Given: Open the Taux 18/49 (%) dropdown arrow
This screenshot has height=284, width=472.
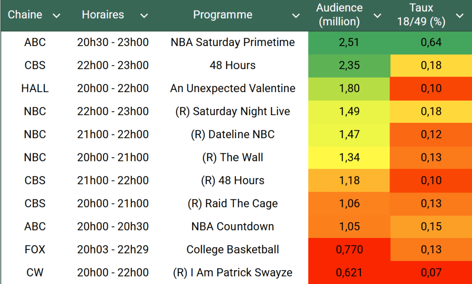Looking at the screenshot, I should point(460,16).
